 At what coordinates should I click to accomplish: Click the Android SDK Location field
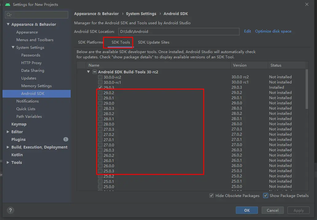pyautogui.click(x=179, y=32)
